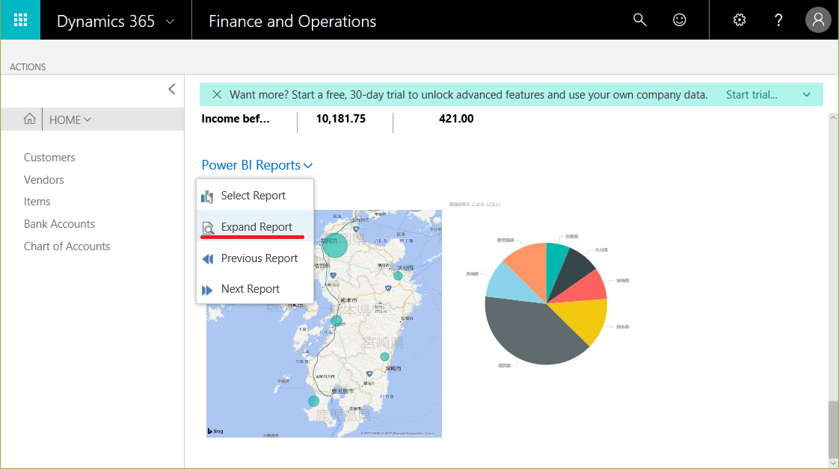Click the Home house icon
Viewport: 839px width, 469px height.
(x=29, y=119)
